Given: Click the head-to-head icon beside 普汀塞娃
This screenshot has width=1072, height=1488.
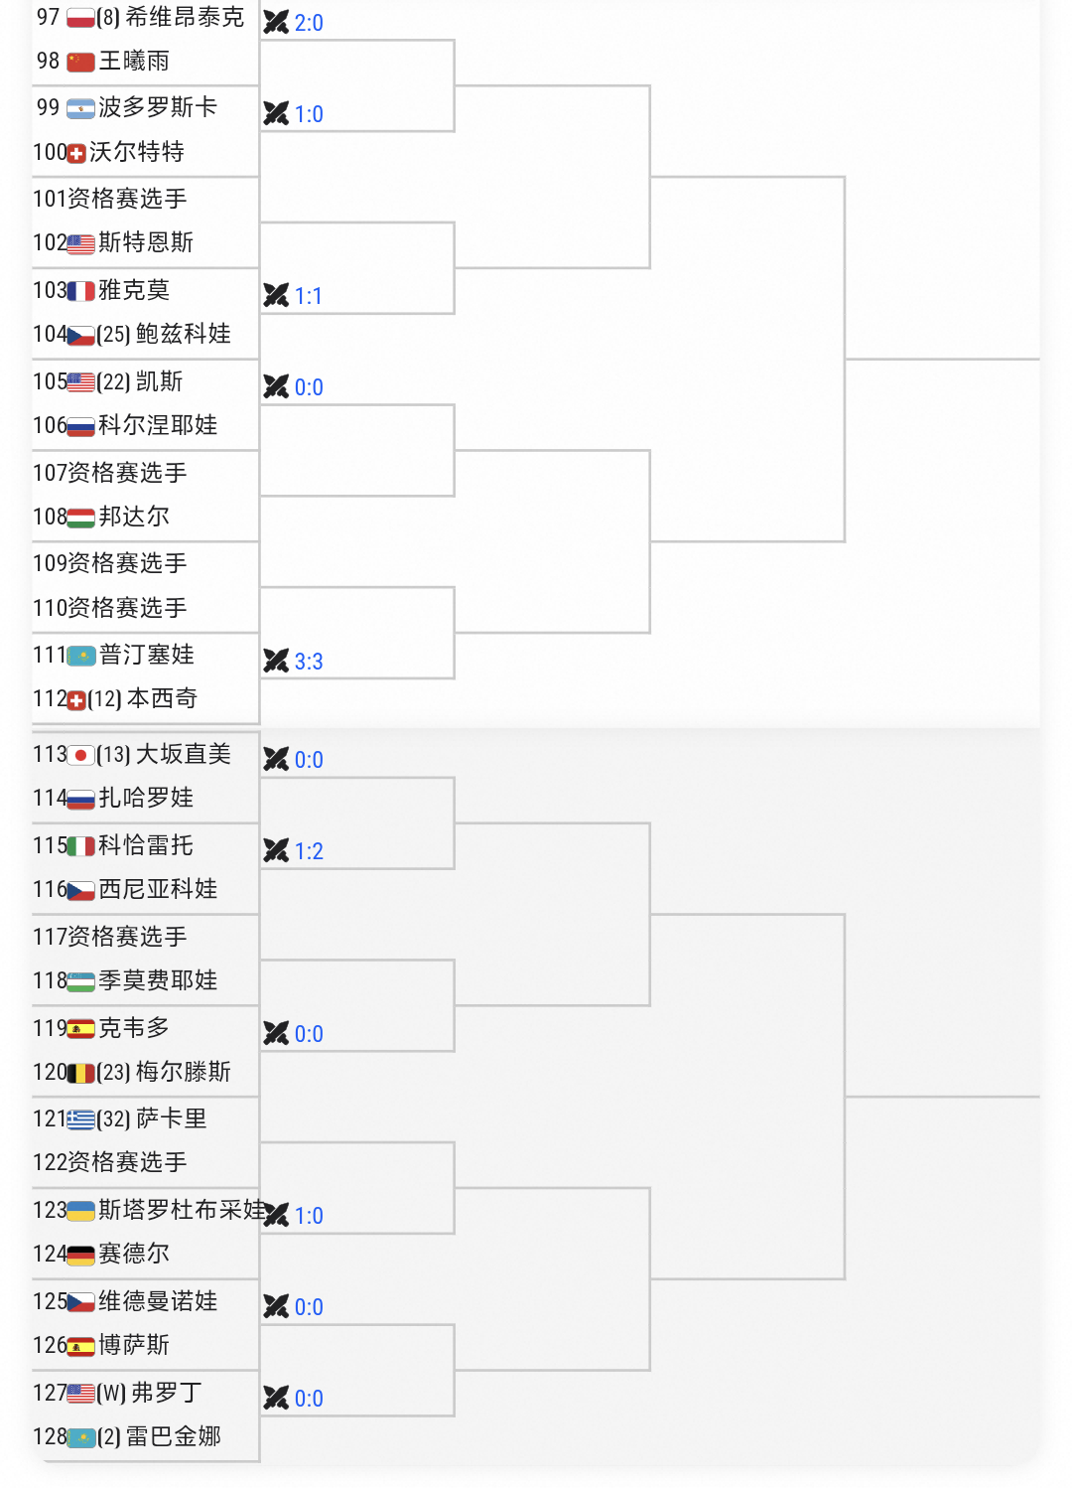Looking at the screenshot, I should 276,661.
